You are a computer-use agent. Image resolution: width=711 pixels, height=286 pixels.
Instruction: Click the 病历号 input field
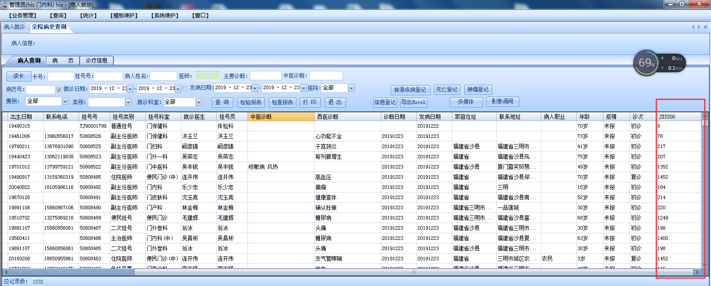pos(40,90)
